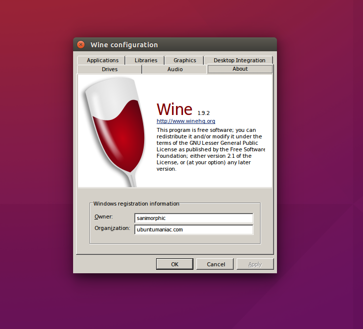
Task: Open the Libraries tab
Action: point(145,60)
